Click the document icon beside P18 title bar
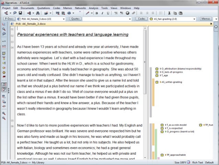 click(13, 24)
